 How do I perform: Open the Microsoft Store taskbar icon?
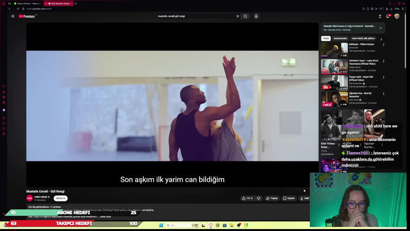pos(225,225)
